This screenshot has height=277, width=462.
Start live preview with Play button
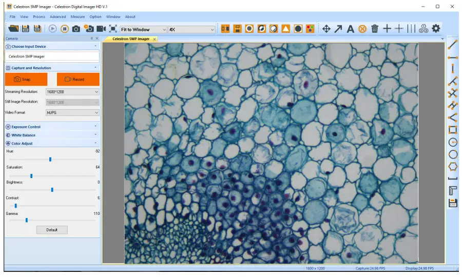coord(53,29)
